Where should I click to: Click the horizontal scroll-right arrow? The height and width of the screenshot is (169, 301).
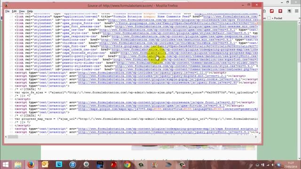tap(256, 137)
